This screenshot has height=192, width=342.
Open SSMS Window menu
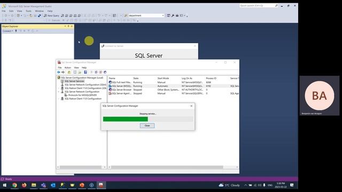click(x=39, y=11)
